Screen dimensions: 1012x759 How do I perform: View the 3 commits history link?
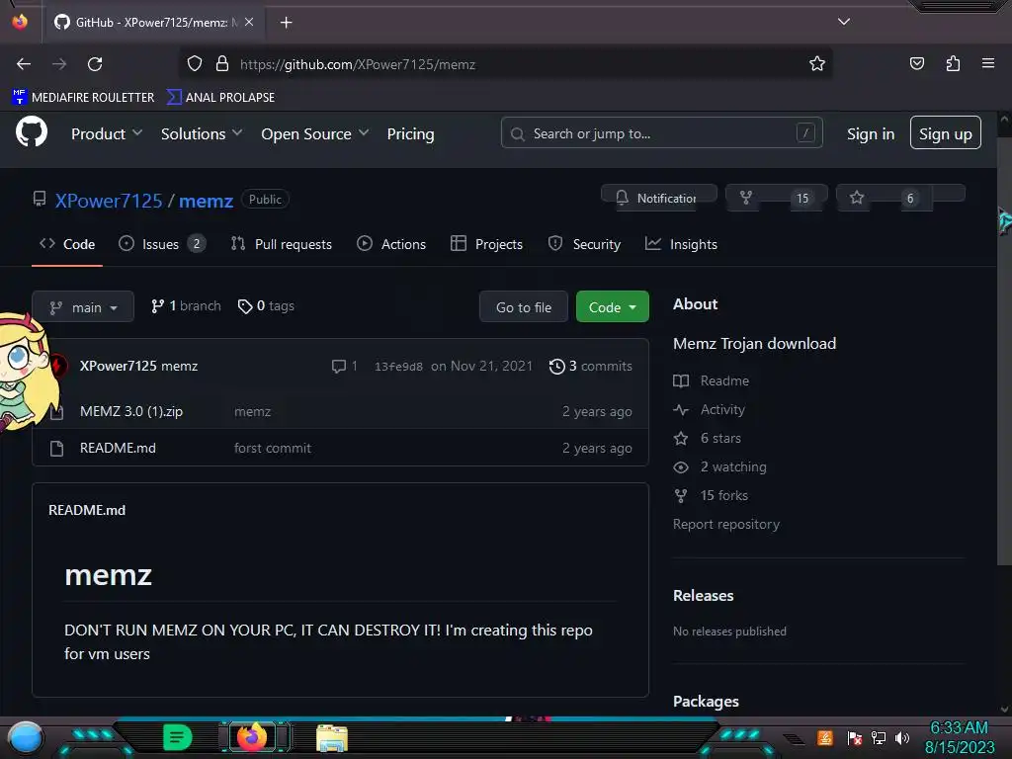pyautogui.click(x=591, y=366)
